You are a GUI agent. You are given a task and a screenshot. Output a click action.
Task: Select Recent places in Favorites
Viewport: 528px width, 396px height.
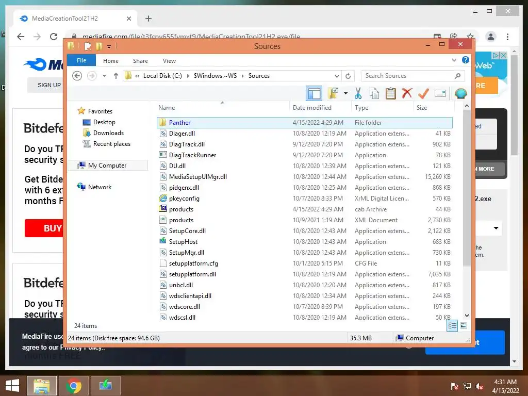coord(112,144)
